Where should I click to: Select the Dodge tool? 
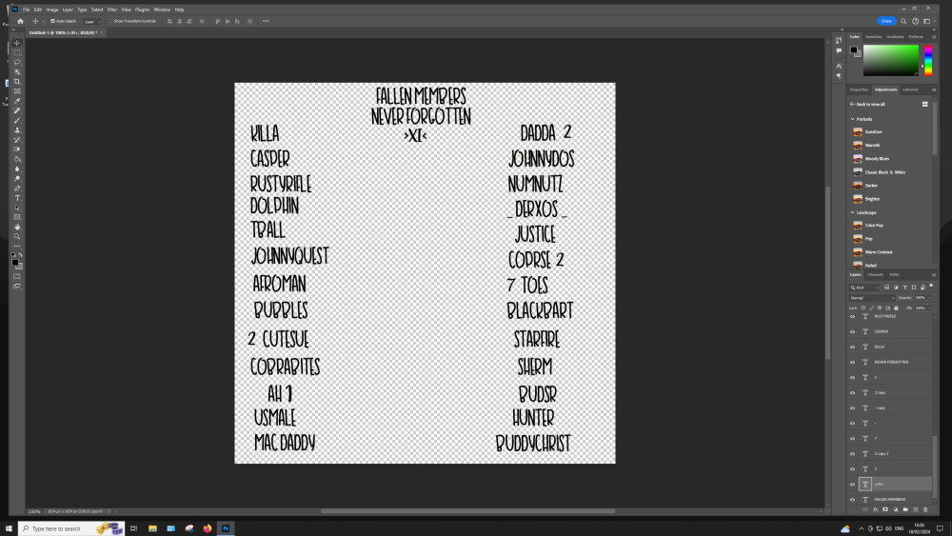point(17,178)
